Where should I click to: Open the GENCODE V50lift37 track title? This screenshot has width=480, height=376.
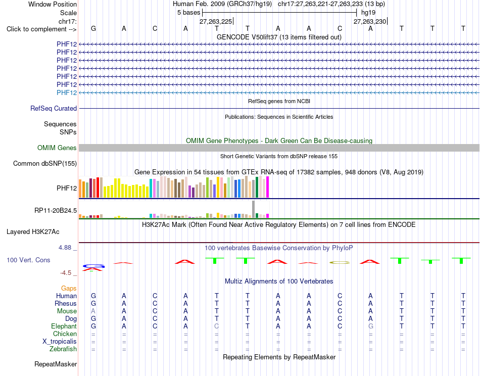pyautogui.click(x=279, y=37)
